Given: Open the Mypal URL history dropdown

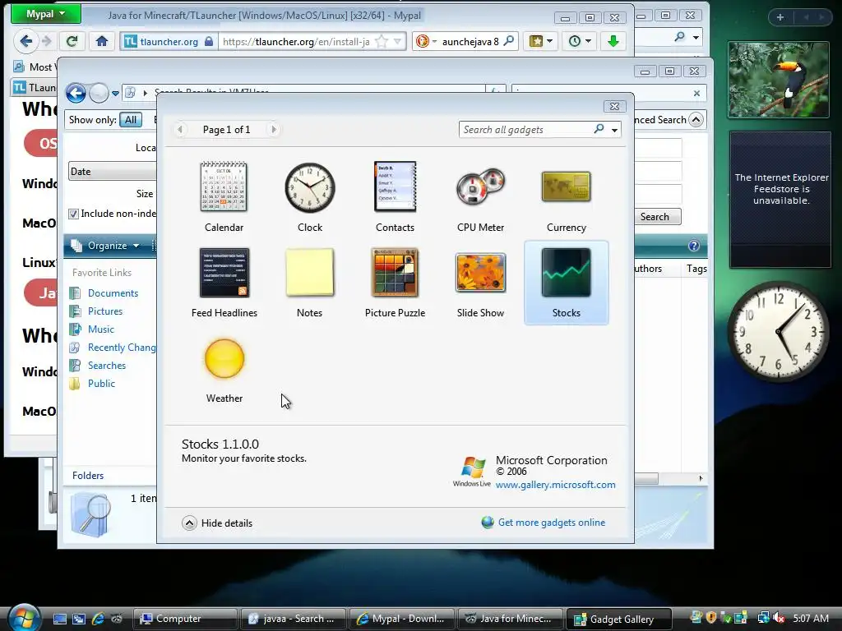Looking at the screenshot, I should (397, 41).
